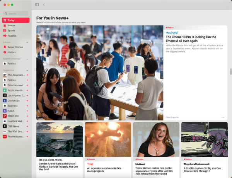Open the Emma Watson photo
Viewport: 232px width, 178px height.
[156, 139]
